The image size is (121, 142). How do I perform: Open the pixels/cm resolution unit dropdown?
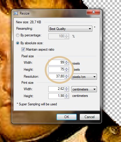[x=84, y=77]
